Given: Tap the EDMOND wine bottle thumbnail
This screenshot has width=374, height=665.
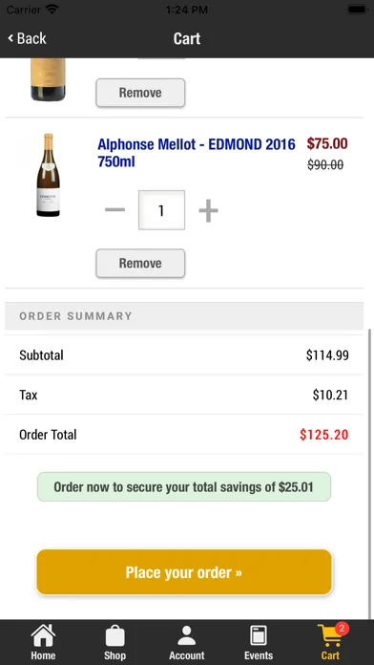Looking at the screenshot, I should (x=48, y=175).
